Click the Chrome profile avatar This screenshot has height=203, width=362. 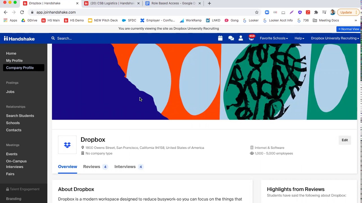(333, 12)
